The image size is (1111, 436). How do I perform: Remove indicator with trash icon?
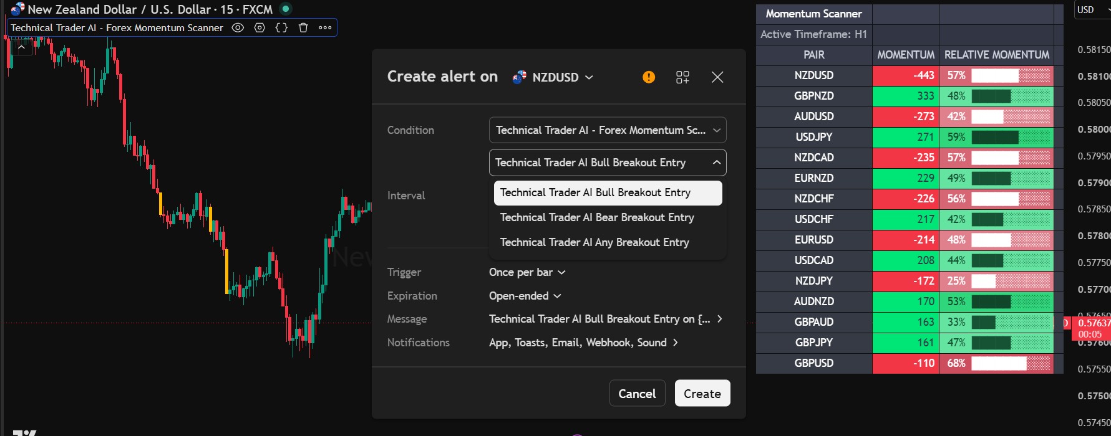click(x=303, y=27)
